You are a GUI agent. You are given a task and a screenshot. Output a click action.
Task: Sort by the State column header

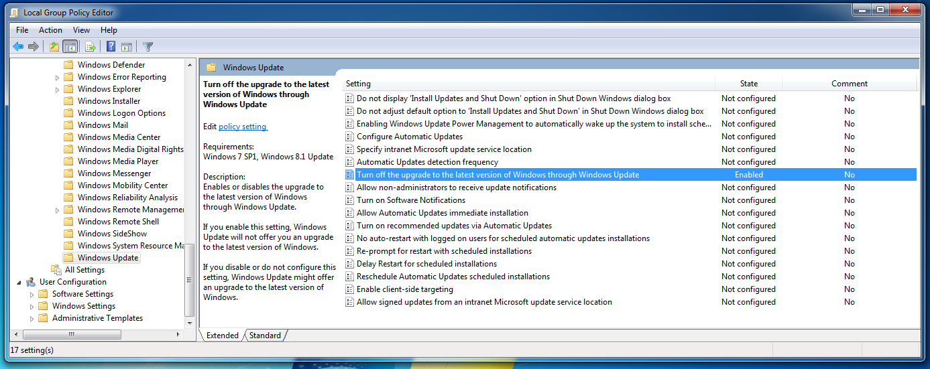[749, 84]
